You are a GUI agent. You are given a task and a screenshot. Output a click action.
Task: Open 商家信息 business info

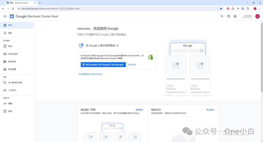click(x=17, y=62)
